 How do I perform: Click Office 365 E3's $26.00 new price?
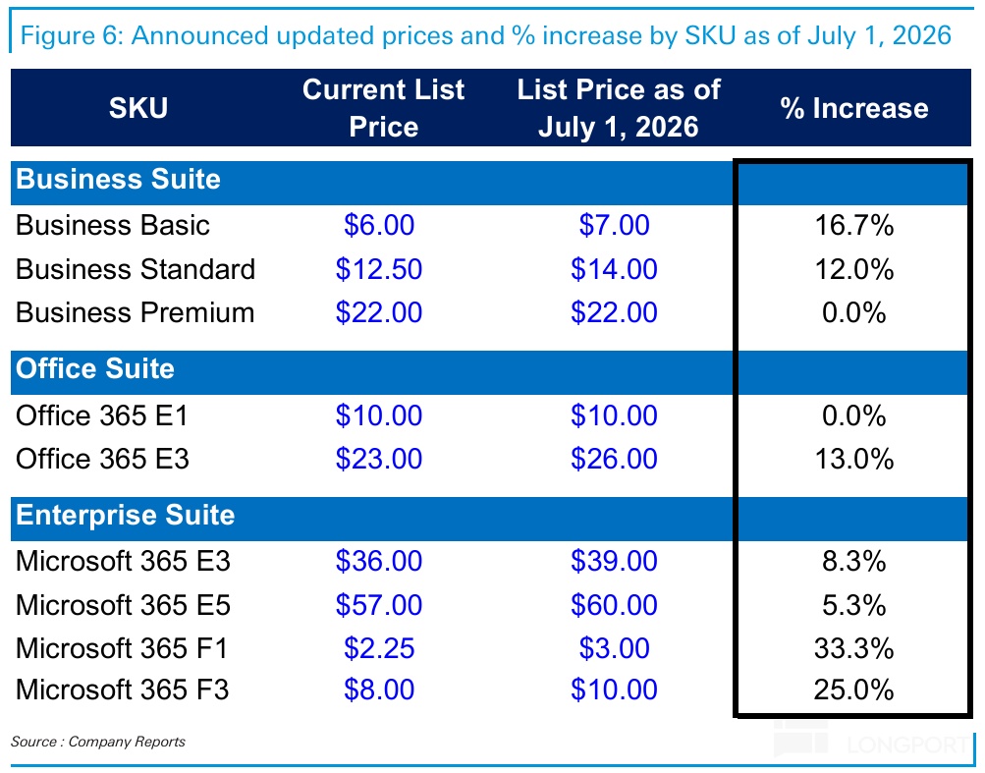[614, 459]
